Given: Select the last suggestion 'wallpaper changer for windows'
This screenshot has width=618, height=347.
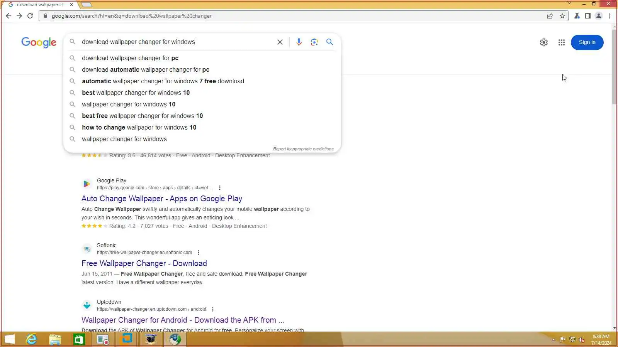Looking at the screenshot, I should tap(202, 139).
